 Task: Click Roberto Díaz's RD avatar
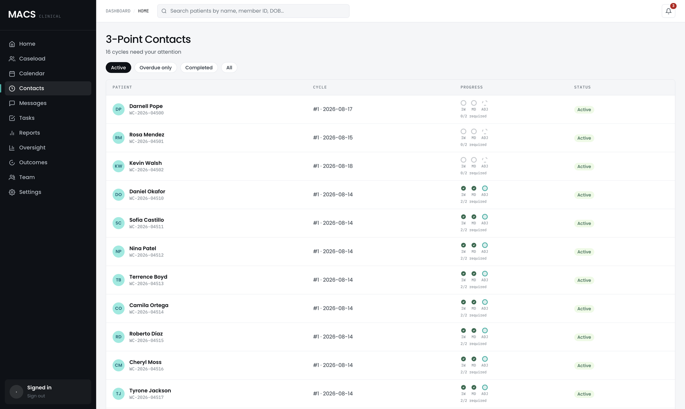tap(119, 337)
